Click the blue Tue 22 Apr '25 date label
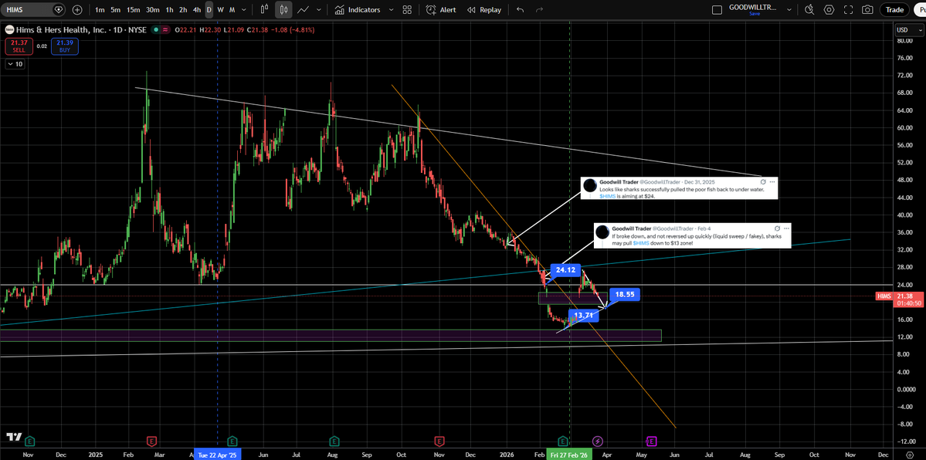Image resolution: width=926 pixels, height=460 pixels. [217, 455]
